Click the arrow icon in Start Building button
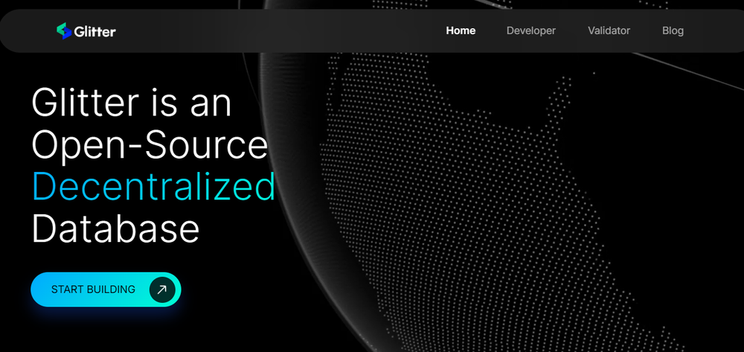Screen dimensions: 744x352 pos(162,289)
